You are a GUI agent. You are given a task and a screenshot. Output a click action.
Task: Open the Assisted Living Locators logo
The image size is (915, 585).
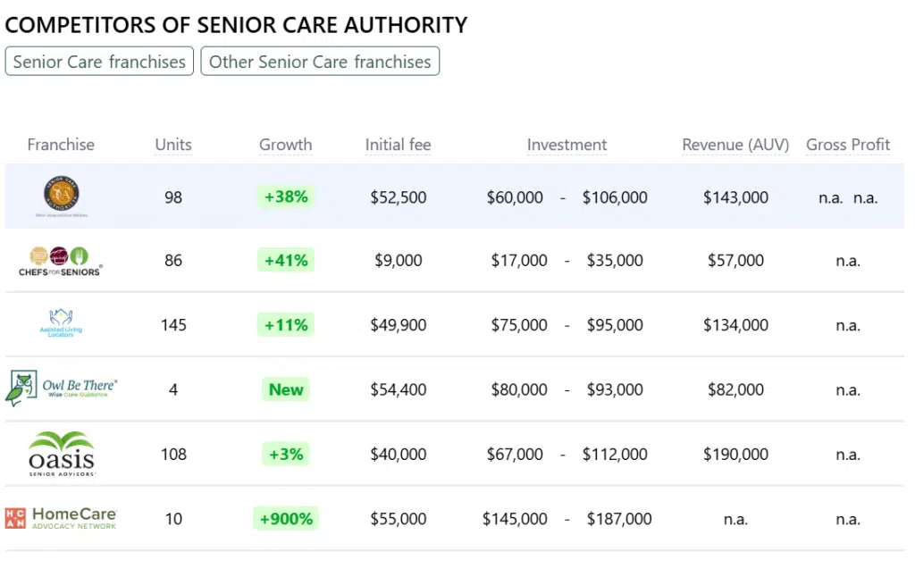point(61,324)
